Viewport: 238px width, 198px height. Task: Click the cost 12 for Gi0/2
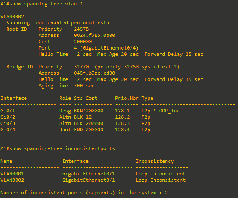[x=89, y=117]
